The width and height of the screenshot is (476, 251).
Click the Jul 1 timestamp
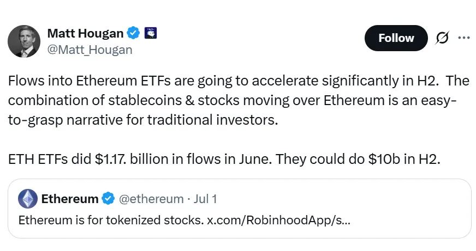click(205, 199)
